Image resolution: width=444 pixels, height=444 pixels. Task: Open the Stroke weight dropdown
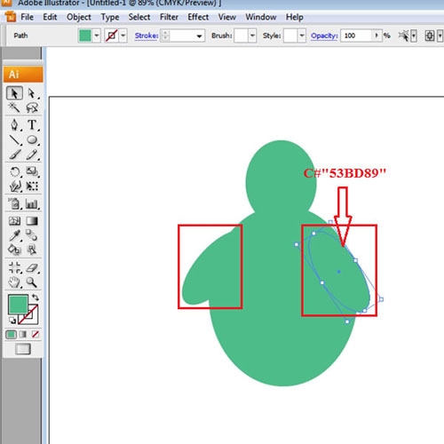[x=199, y=36]
